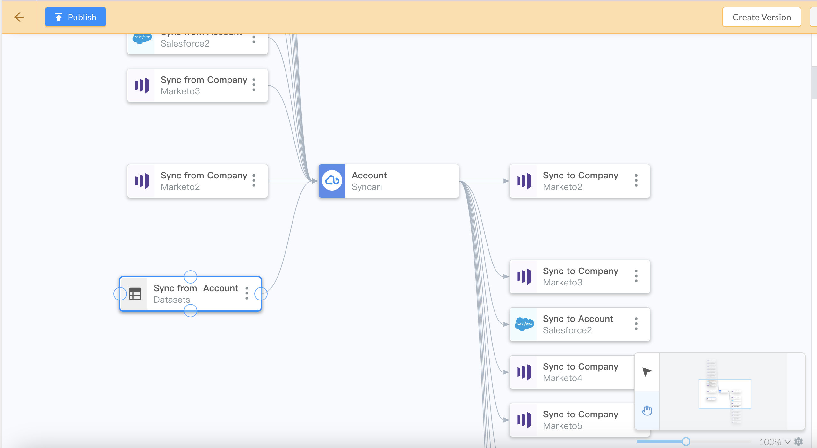Click the Create Version button
The height and width of the screenshot is (448, 817).
click(762, 17)
